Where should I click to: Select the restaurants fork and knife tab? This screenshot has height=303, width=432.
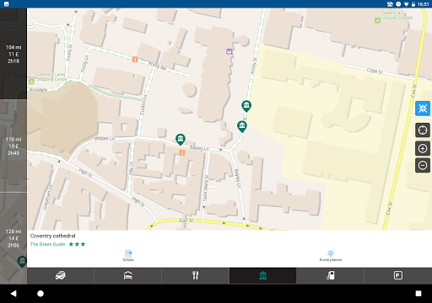(195, 275)
